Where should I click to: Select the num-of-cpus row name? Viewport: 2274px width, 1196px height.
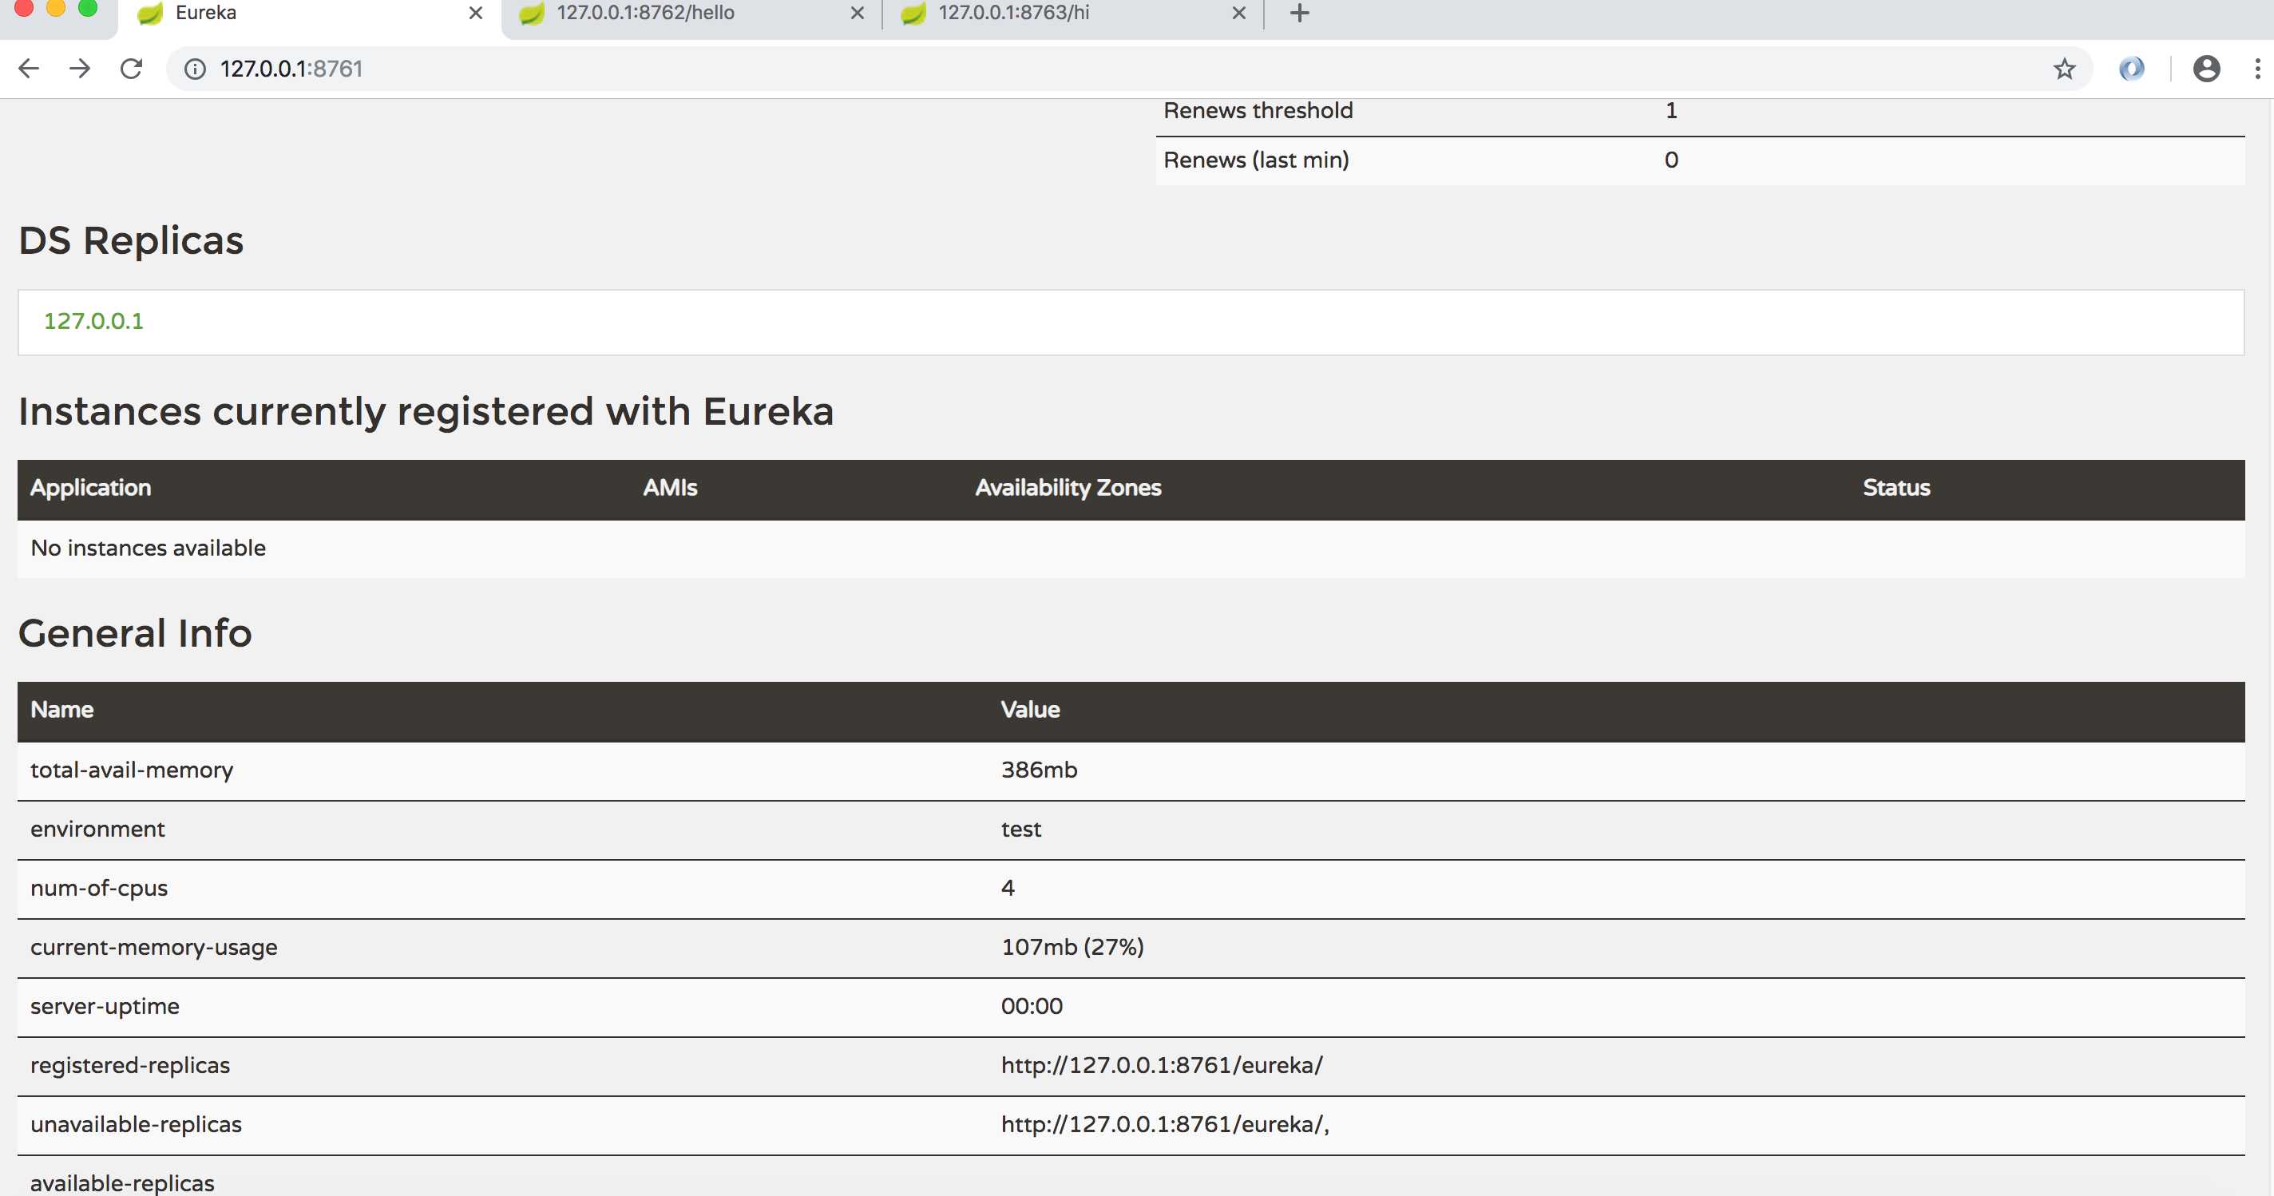coord(99,889)
